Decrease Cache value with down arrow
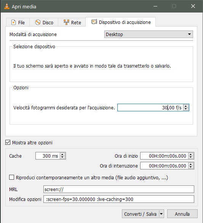Image resolution: width=203 pixels, height=223 pixels. tap(62, 157)
